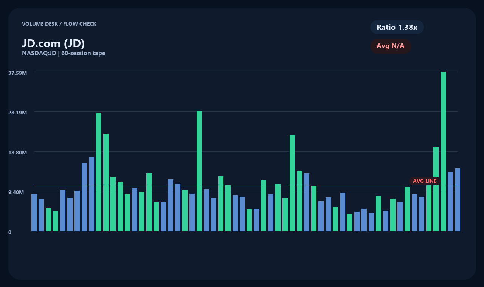Select the tallest green bar reaching 37.59M
This screenshot has height=287, width=484.
point(443,151)
